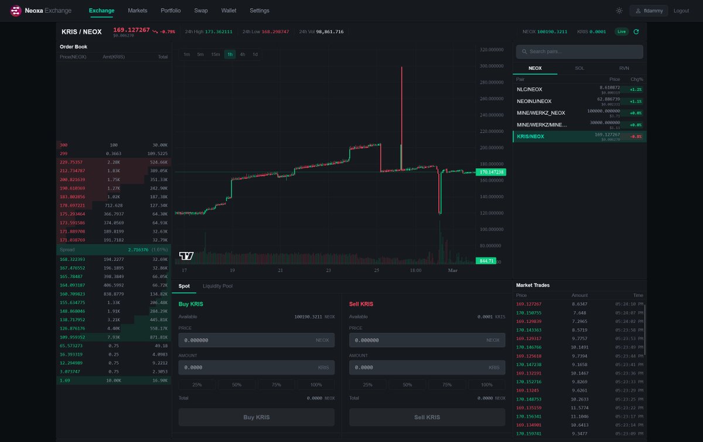
Task: Click the Logout link
Action: (x=681, y=11)
